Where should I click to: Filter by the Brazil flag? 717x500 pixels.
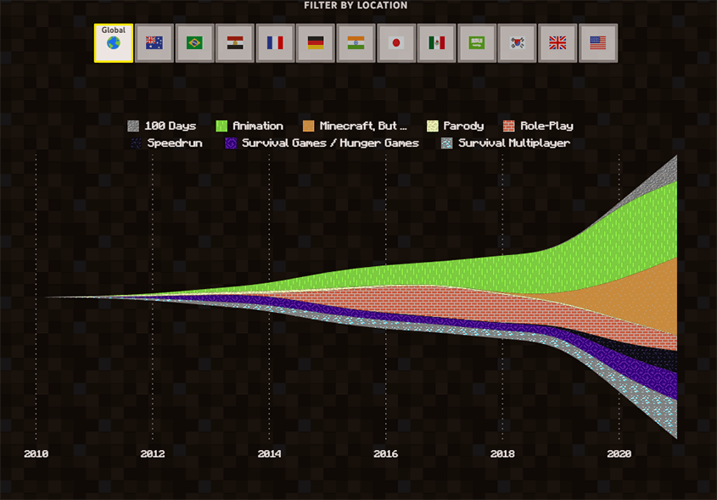click(x=194, y=43)
